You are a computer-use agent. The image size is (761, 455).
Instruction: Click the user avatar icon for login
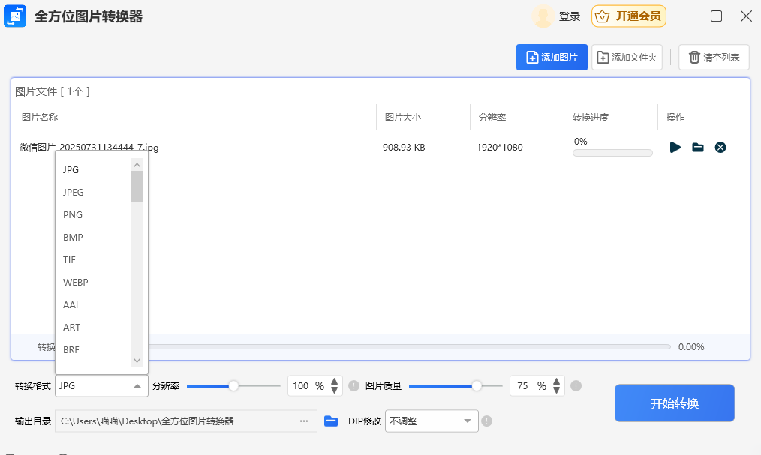click(543, 16)
